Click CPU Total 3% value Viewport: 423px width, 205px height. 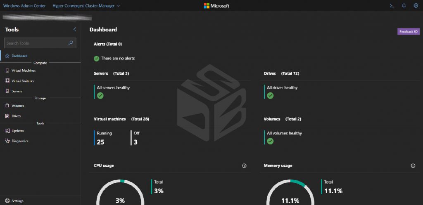pos(159,191)
